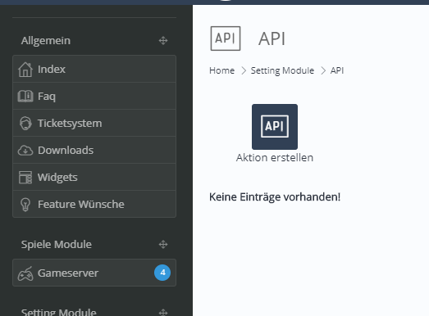429x316 pixels.
Task: Click the book icon next to Faq
Action: 25,96
